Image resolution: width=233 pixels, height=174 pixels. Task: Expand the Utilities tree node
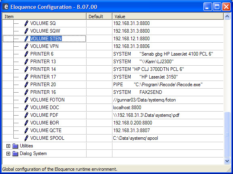pyautogui.click(x=8, y=146)
